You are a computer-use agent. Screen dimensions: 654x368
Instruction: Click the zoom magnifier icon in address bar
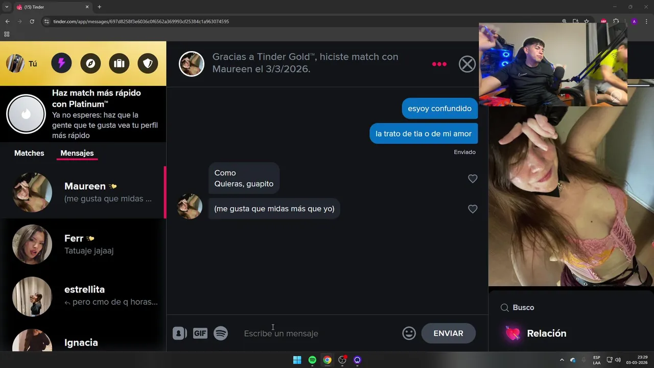(x=564, y=21)
